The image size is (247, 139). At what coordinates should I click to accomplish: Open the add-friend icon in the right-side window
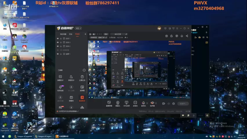196,37
